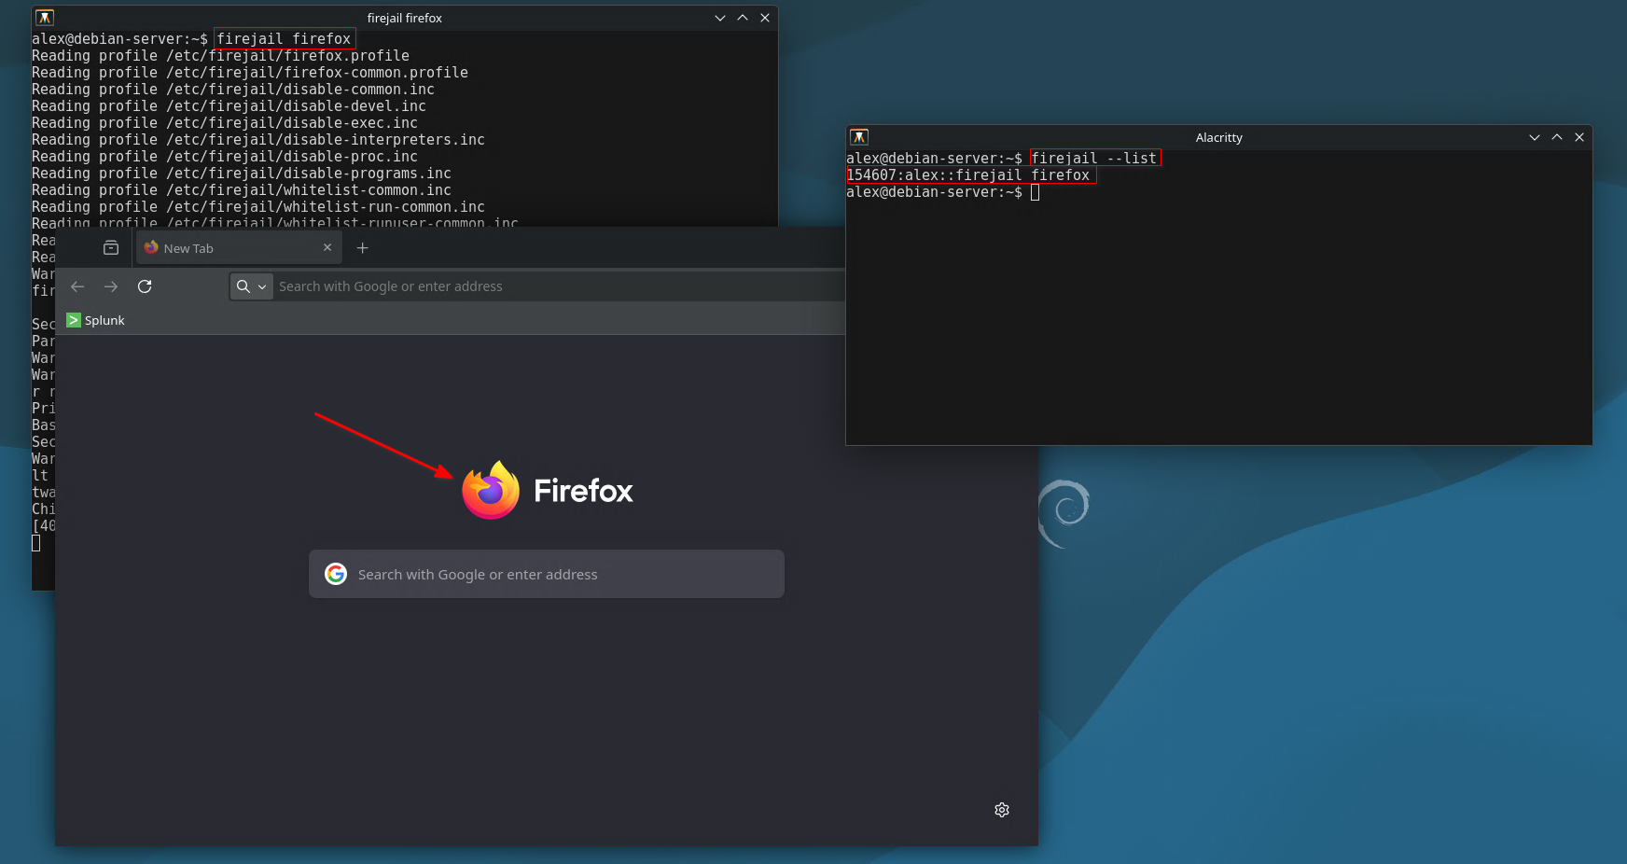Minimize the Alacritty window
This screenshot has width=1627, height=864.
click(1535, 137)
